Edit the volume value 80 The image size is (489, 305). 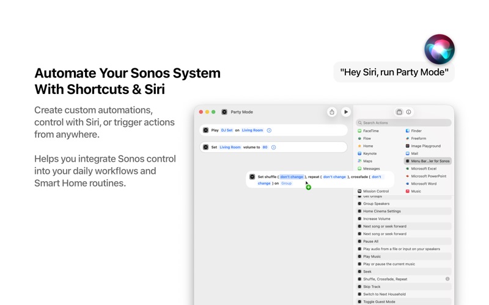pyautogui.click(x=265, y=147)
